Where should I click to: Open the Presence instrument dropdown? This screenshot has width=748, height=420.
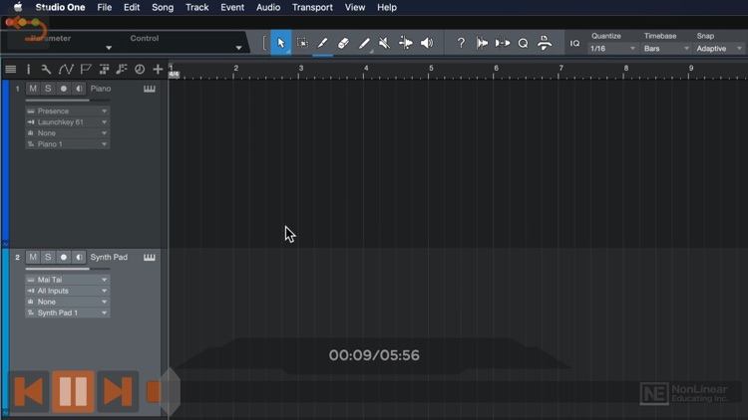(x=67, y=110)
